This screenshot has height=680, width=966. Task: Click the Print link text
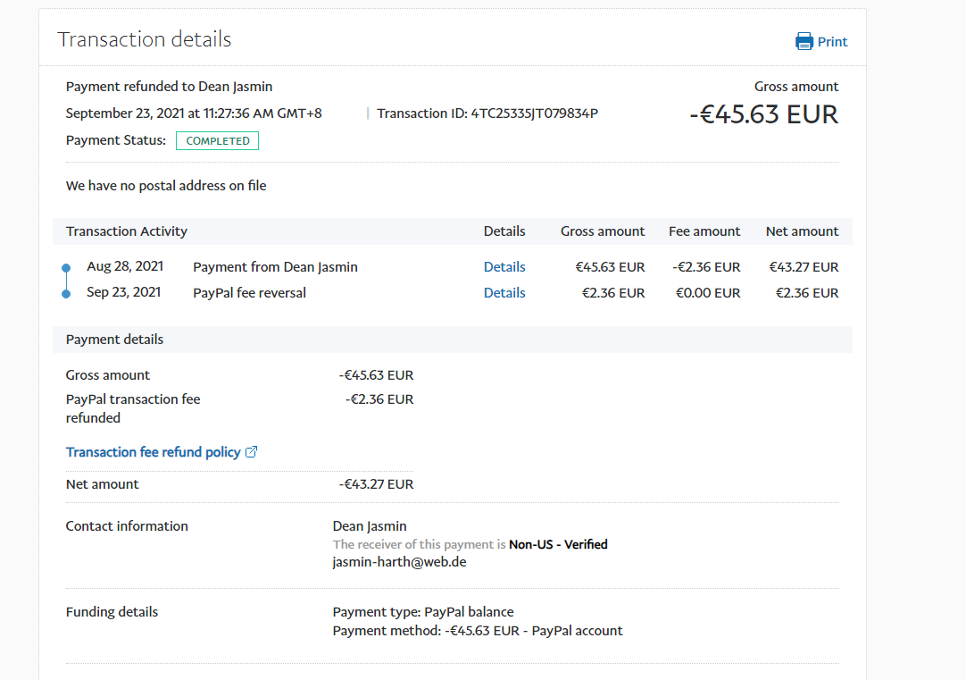832,42
